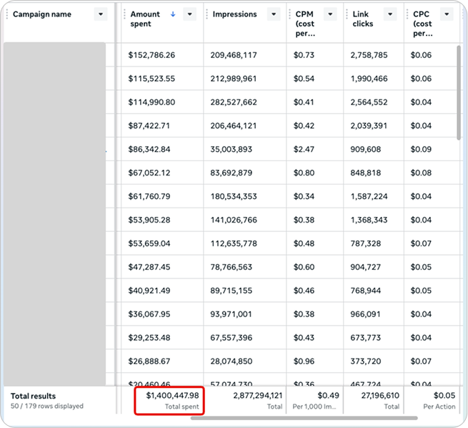Click the CPM (cost per...) header label
Viewport: 468px width, 428px height.
(x=305, y=24)
